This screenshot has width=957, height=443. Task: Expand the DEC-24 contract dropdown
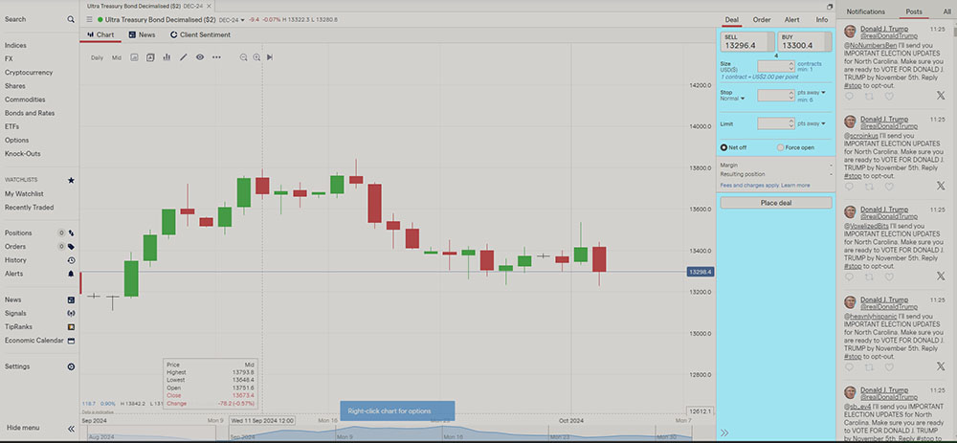pyautogui.click(x=233, y=19)
